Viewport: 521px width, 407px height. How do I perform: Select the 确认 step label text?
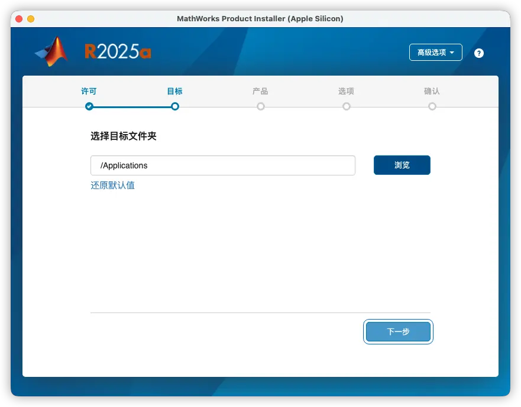pyautogui.click(x=432, y=92)
